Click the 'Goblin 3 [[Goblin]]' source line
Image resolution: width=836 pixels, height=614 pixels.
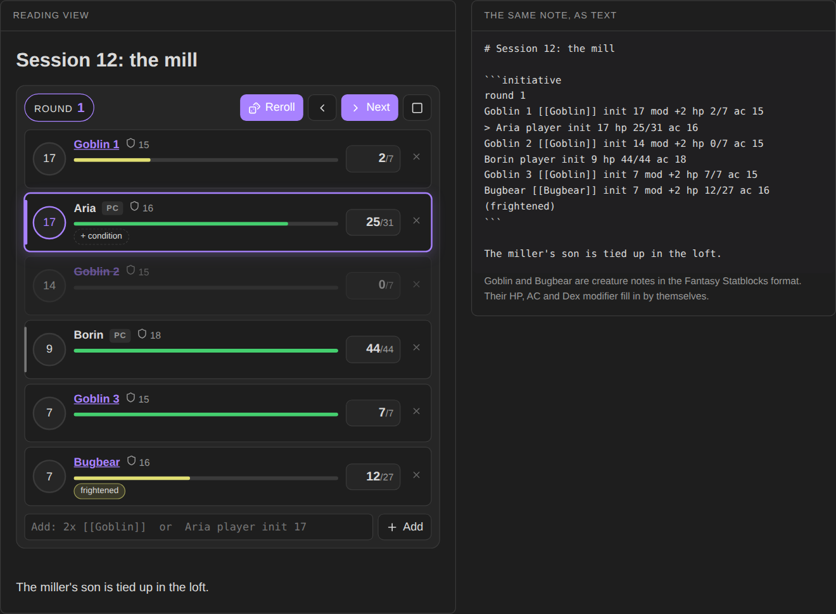(621, 175)
